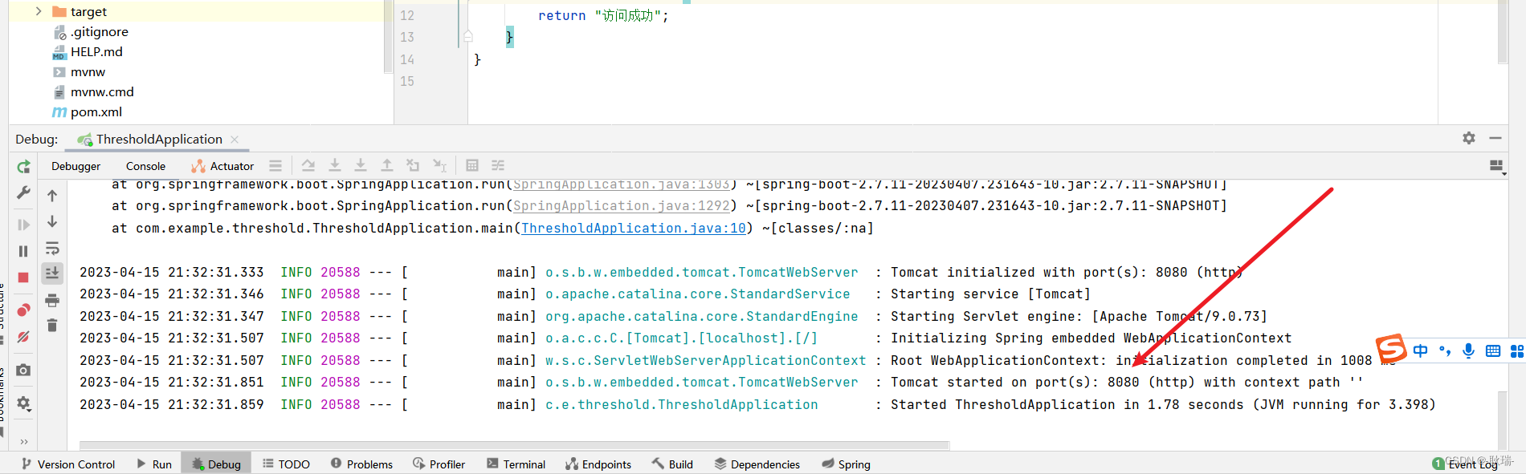Open Profiler tool window

pos(439,464)
